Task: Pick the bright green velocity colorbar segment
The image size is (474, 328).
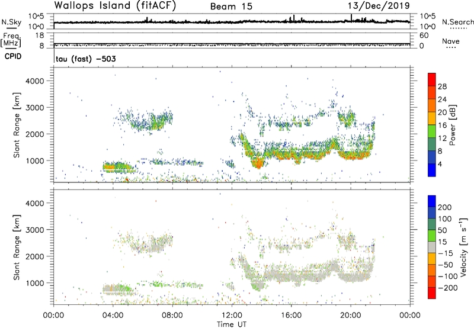Action: point(432,236)
